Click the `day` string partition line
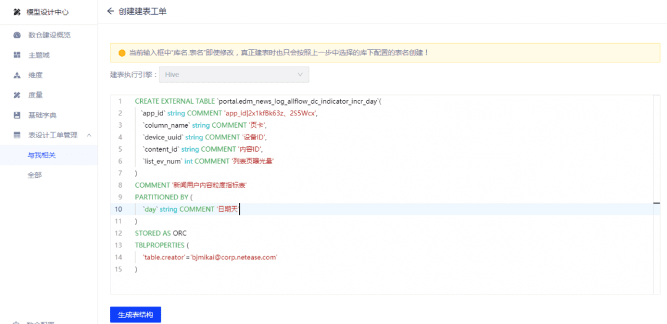 pyautogui.click(x=191, y=209)
